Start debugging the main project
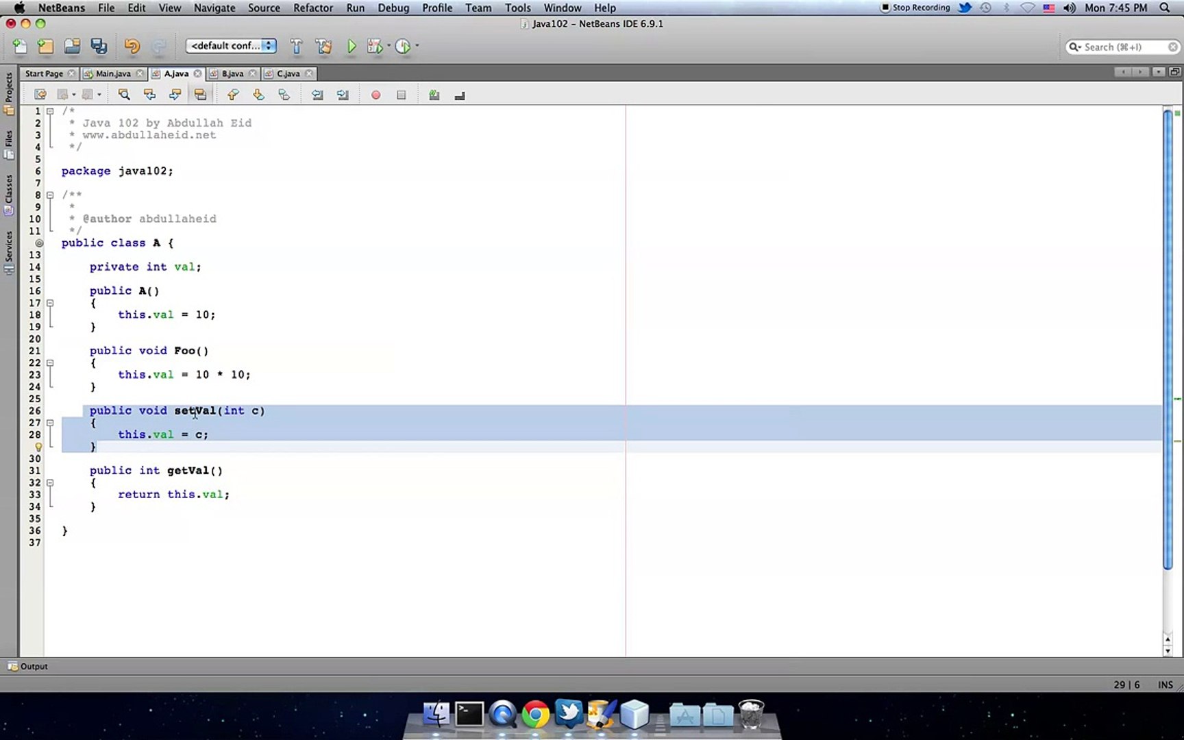 point(375,47)
